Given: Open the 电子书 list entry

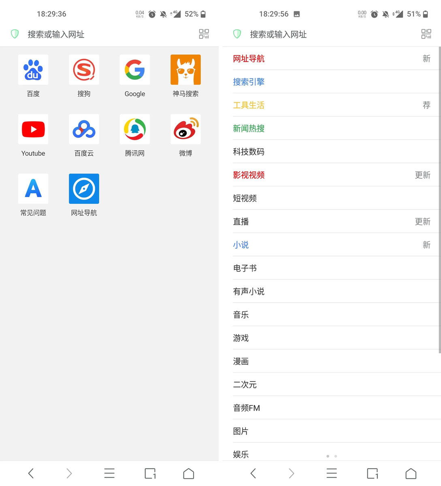Looking at the screenshot, I should point(332,268).
